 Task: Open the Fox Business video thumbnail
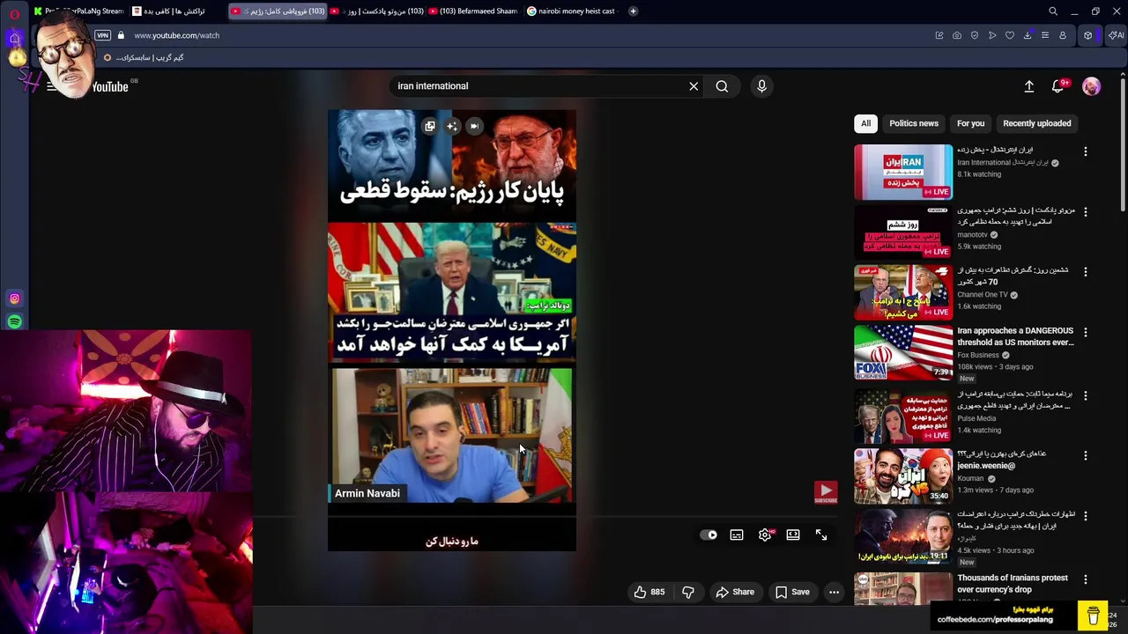point(903,352)
